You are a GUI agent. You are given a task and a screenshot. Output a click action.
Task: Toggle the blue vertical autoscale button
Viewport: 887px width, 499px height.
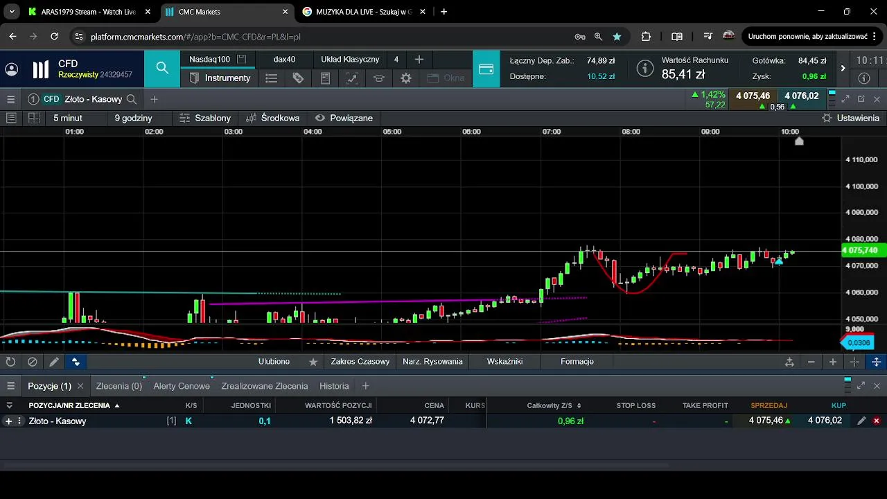coord(876,362)
